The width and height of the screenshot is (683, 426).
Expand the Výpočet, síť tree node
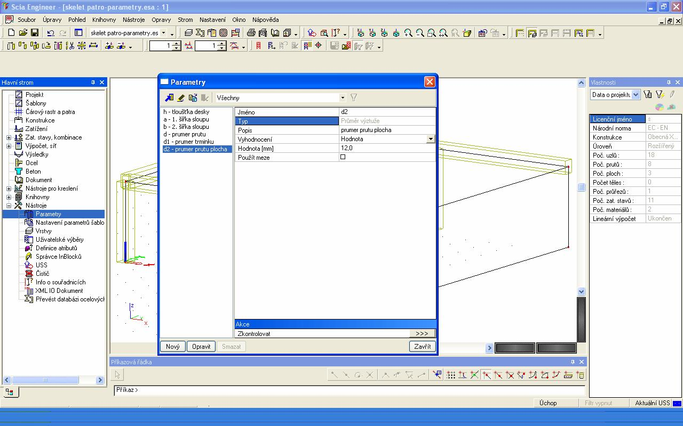pos(9,146)
